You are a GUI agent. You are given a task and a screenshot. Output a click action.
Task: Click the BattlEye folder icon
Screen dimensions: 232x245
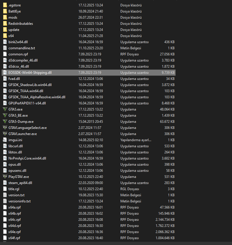point(5,11)
